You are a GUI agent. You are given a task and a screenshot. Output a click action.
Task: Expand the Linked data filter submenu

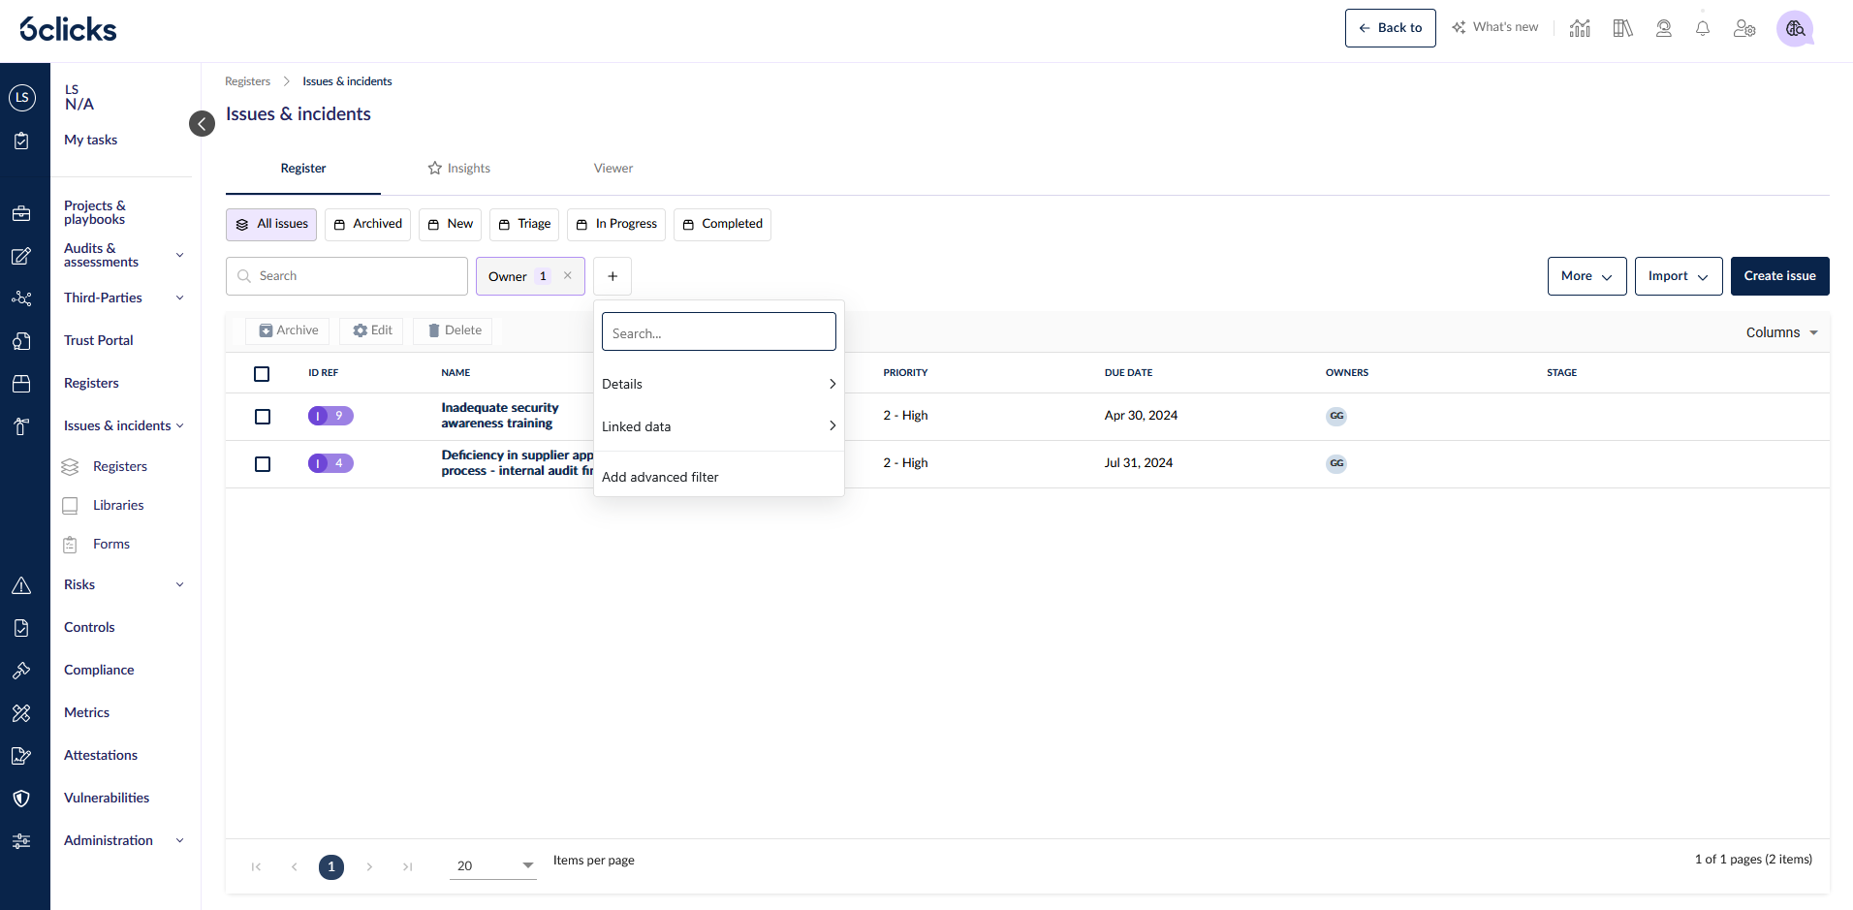[718, 426]
